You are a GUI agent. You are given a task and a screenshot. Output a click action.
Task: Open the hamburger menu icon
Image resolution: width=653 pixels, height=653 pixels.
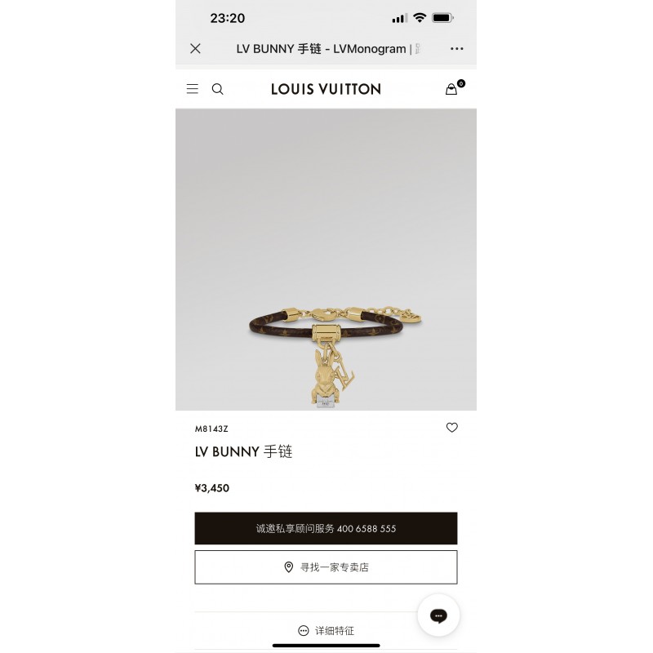[192, 89]
